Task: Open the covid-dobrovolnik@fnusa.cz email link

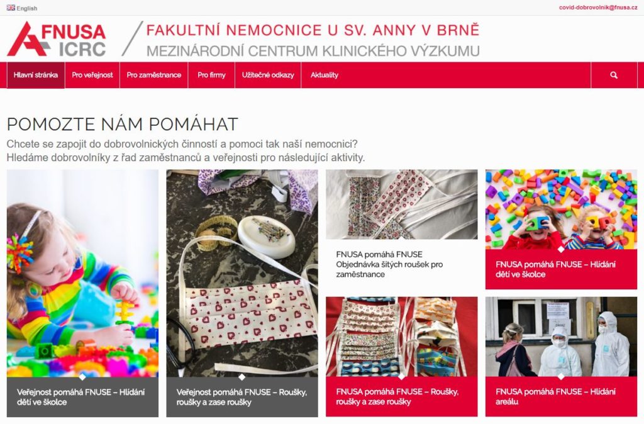Action: tap(599, 8)
